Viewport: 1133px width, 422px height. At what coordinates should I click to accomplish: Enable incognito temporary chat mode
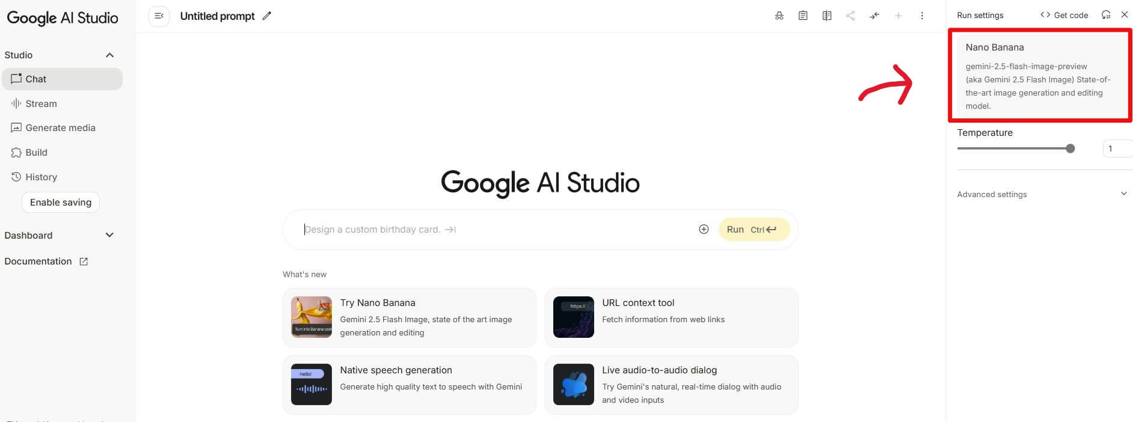click(x=779, y=16)
